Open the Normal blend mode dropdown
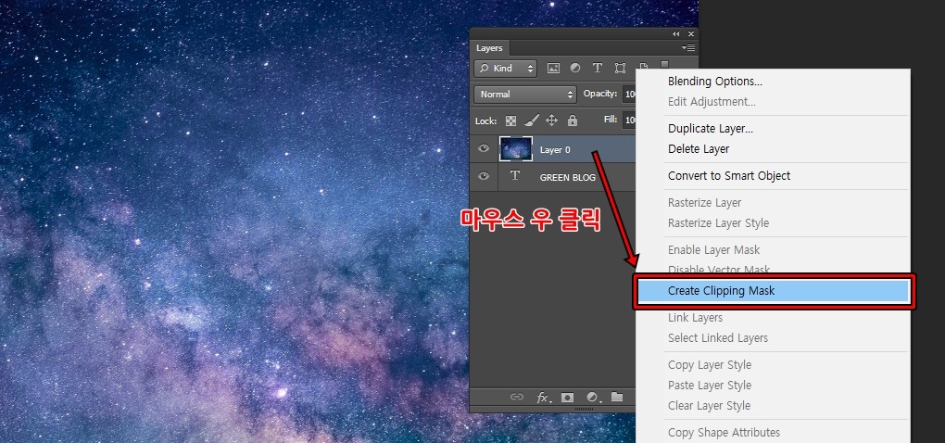This screenshot has width=945, height=443. 525,94
